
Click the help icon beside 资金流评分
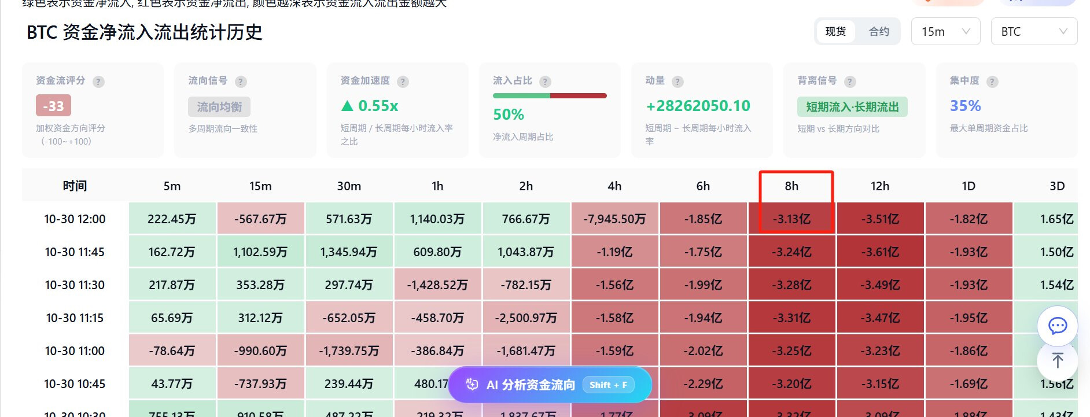[99, 82]
